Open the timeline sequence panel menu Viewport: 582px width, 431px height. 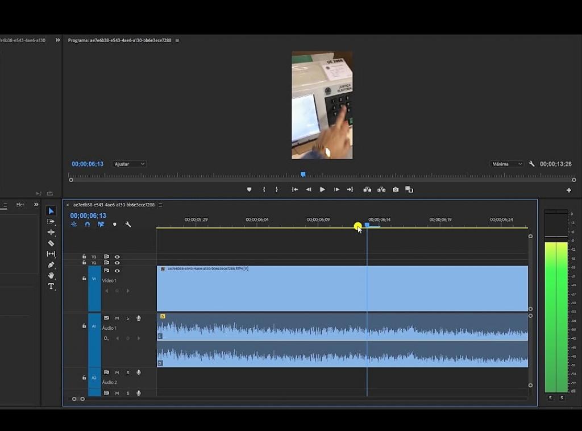click(160, 205)
